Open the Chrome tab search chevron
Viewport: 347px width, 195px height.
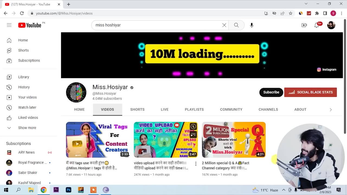pos(306,4)
